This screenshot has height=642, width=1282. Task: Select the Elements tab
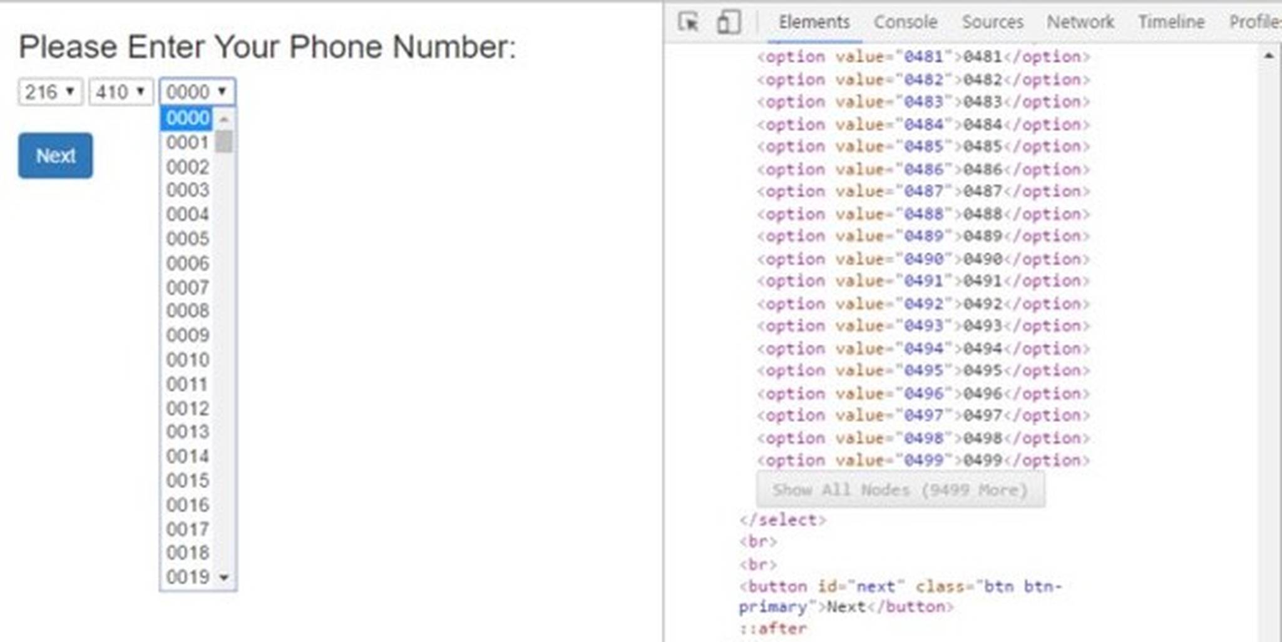point(814,22)
